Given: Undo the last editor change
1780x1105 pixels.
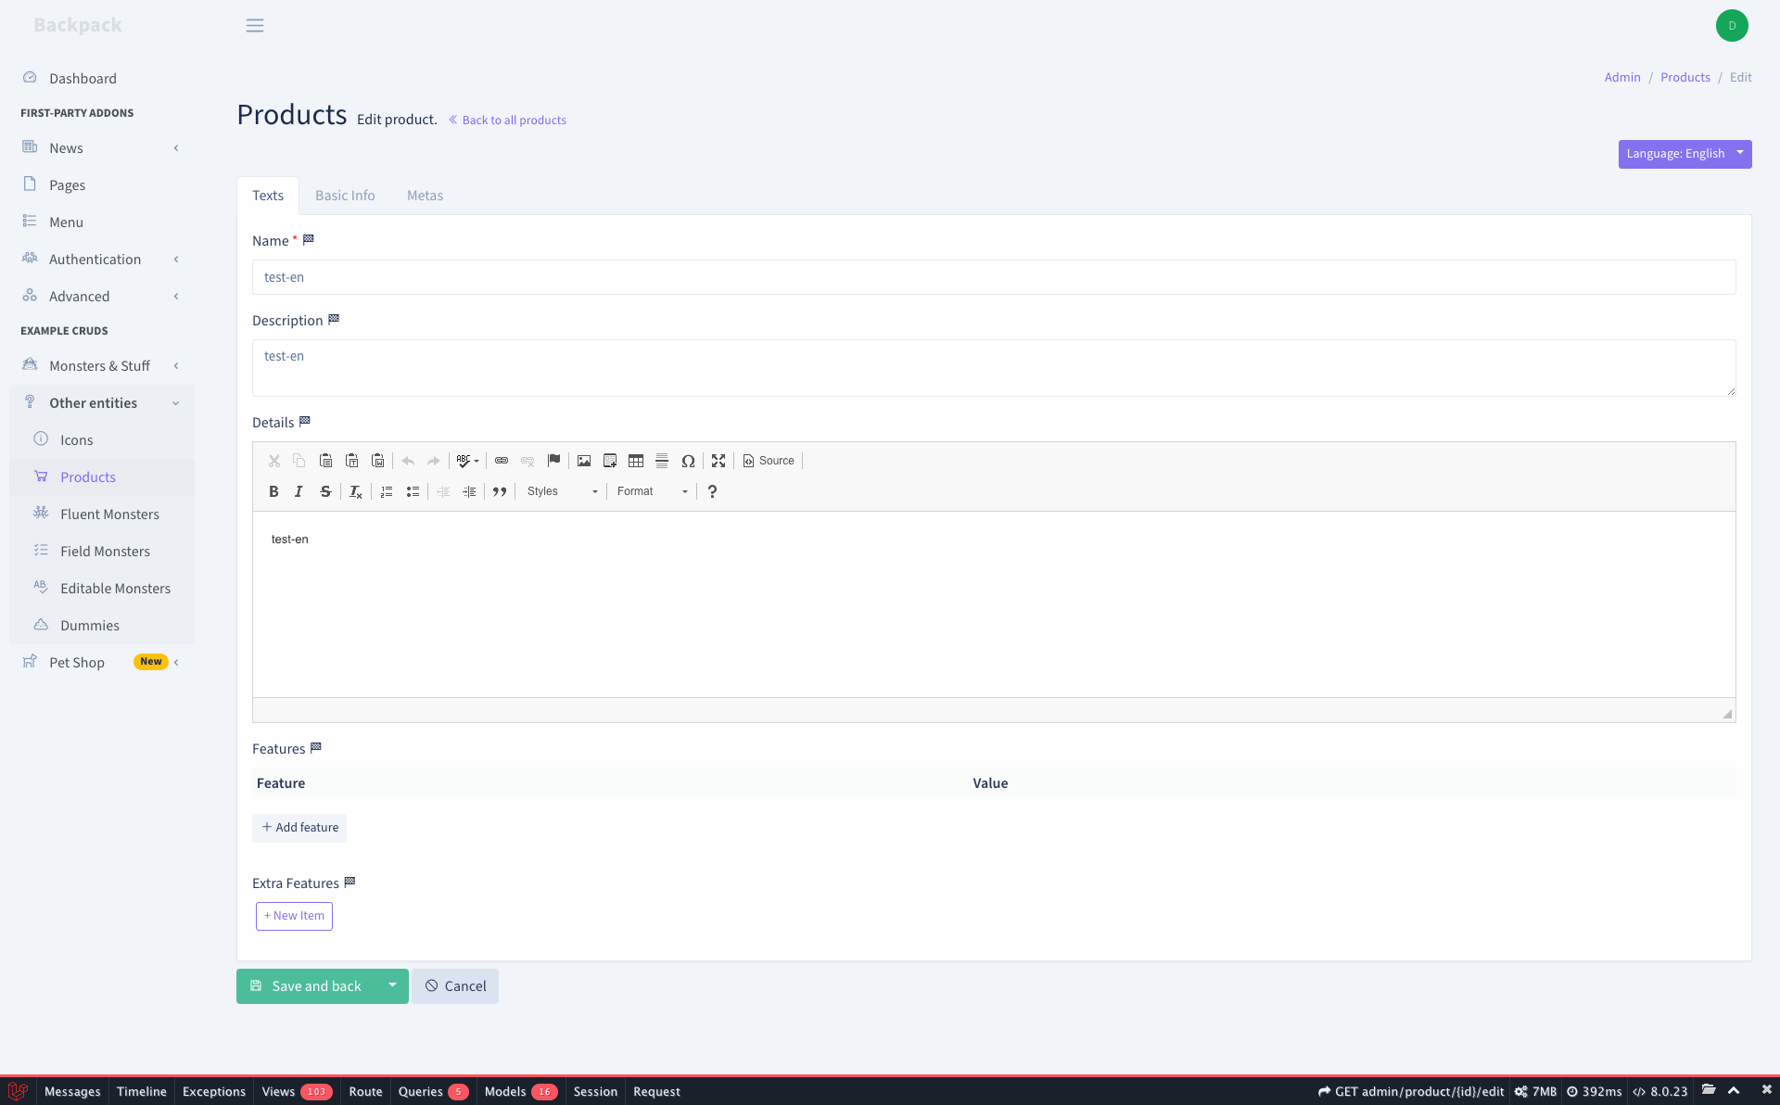Looking at the screenshot, I should [x=408, y=461].
